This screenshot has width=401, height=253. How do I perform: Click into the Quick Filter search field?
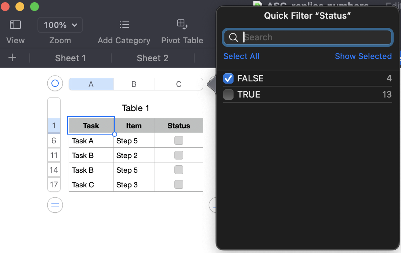(316, 37)
